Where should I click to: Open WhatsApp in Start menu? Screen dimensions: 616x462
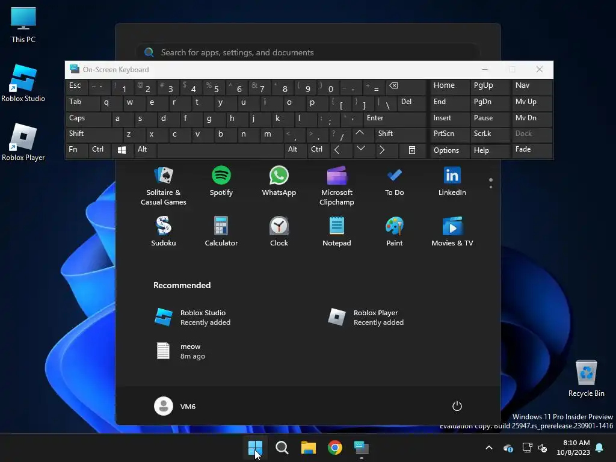279,182
